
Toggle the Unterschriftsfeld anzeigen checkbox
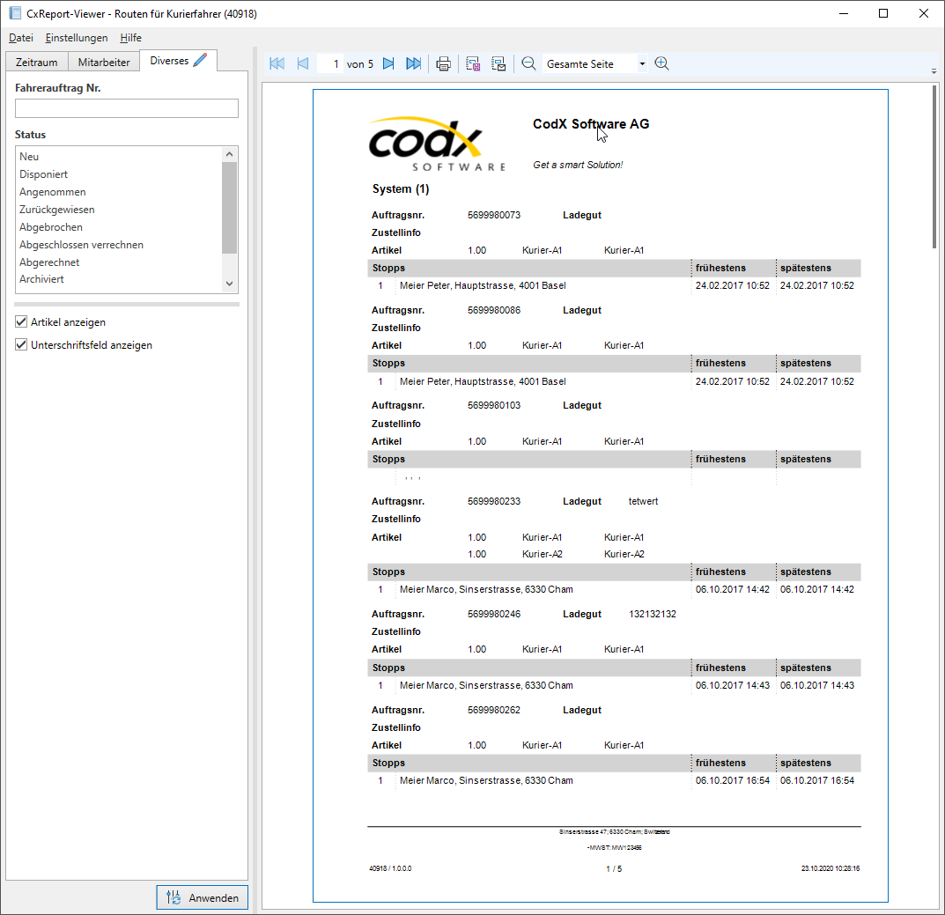pos(21,345)
